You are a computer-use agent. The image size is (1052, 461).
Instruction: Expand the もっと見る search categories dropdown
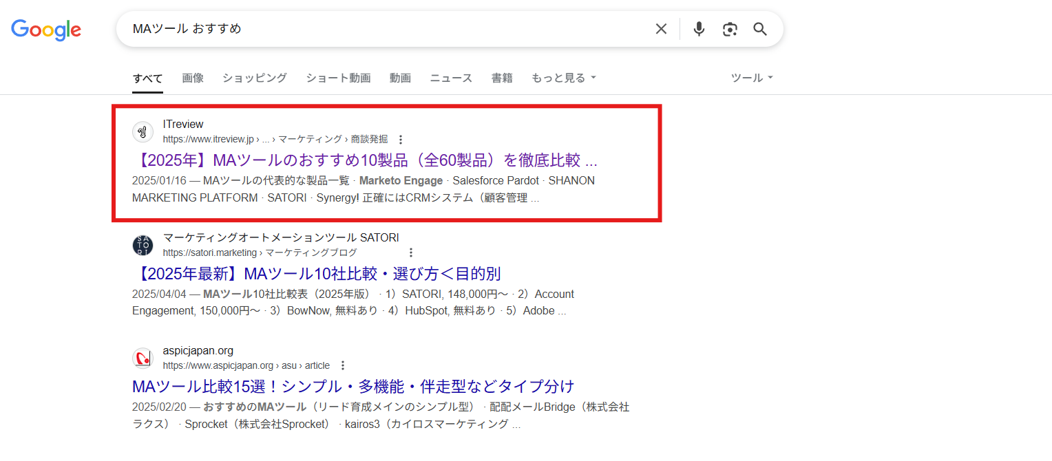[559, 78]
